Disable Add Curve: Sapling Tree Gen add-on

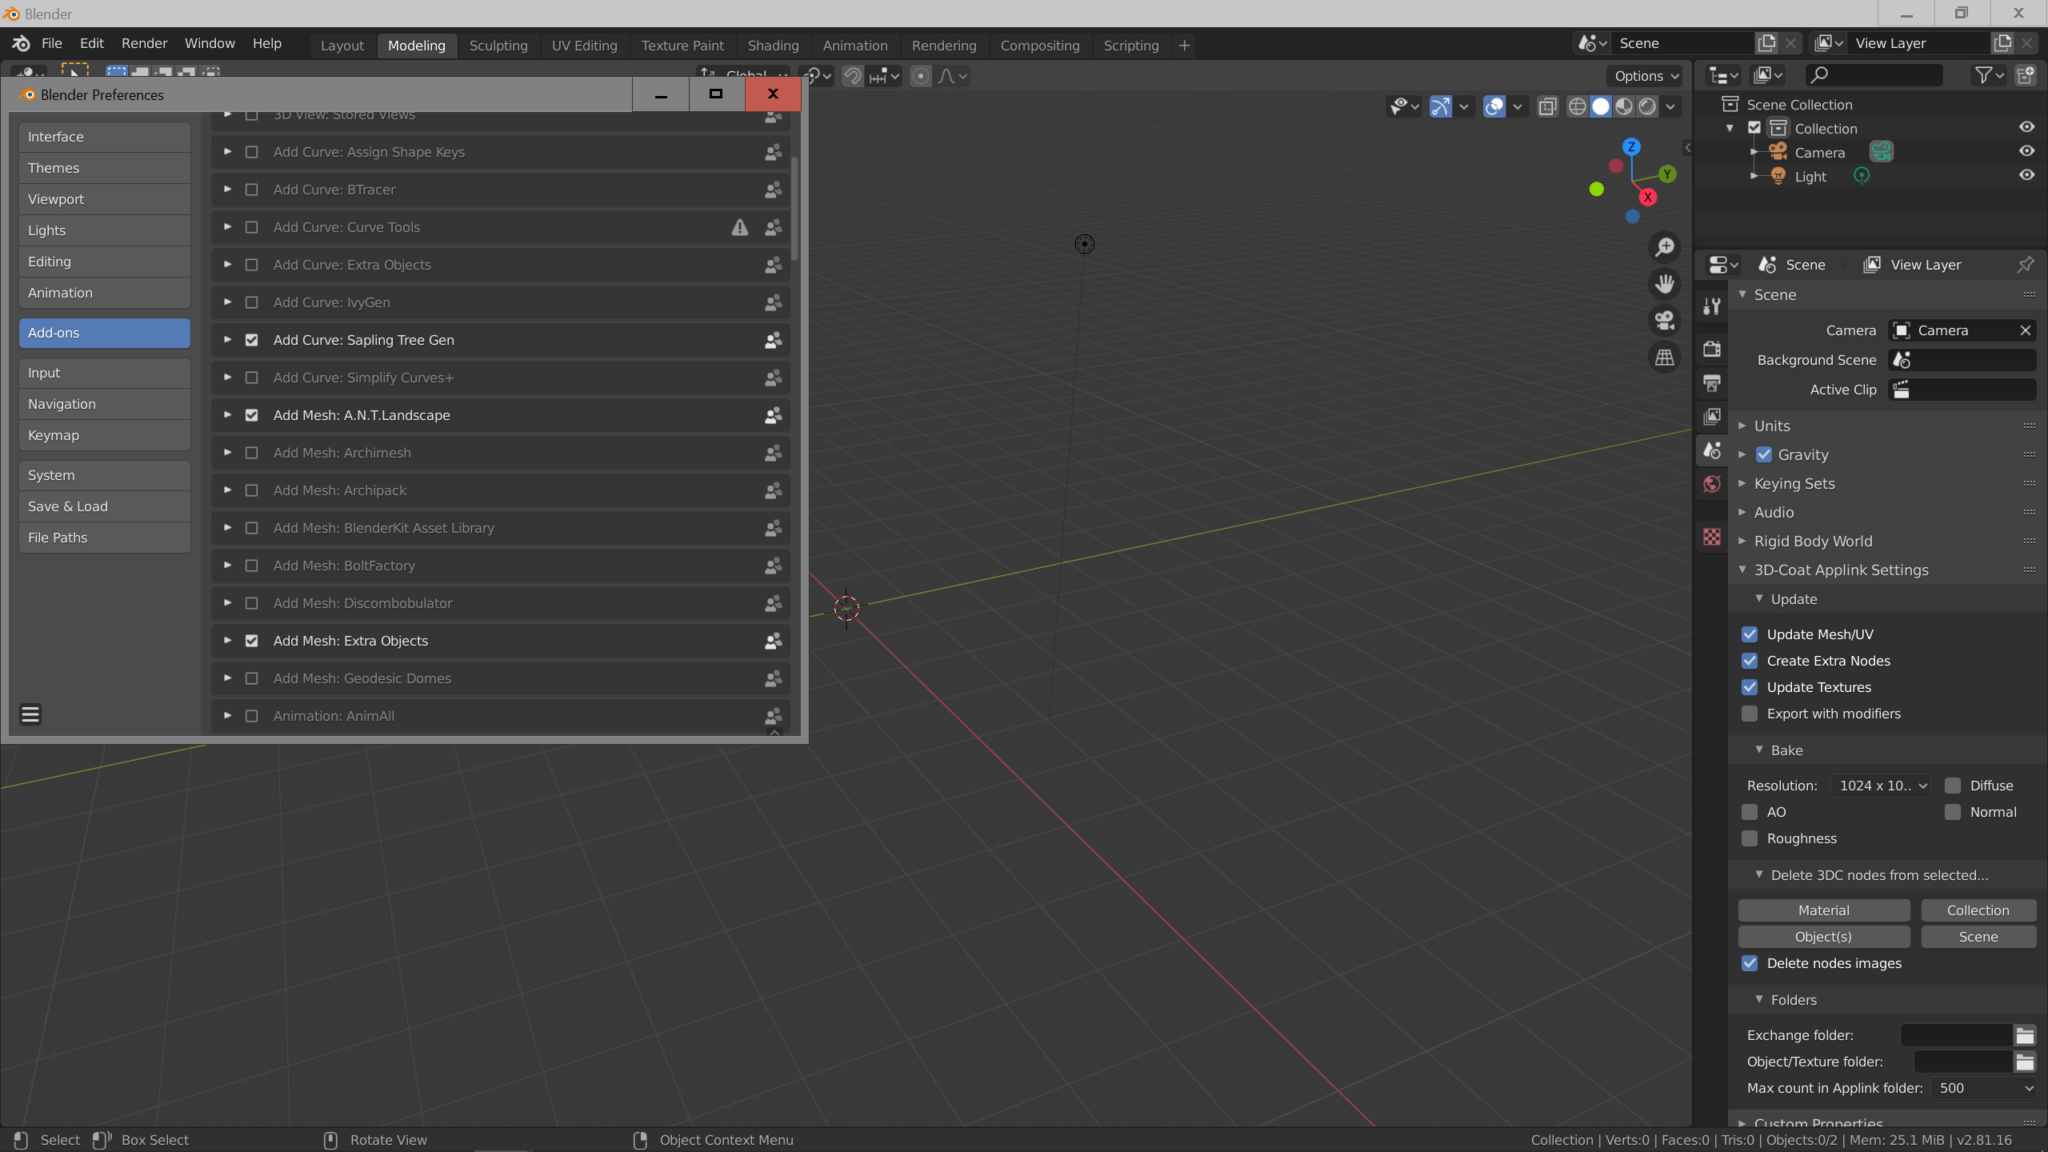[251, 340]
